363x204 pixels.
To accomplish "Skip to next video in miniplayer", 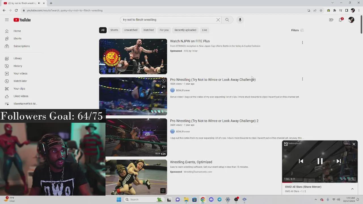I will 339,161.
